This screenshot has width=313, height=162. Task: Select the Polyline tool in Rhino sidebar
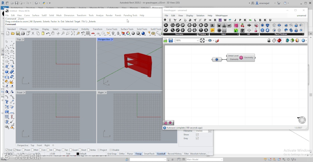pyautogui.click(x=7, y=46)
